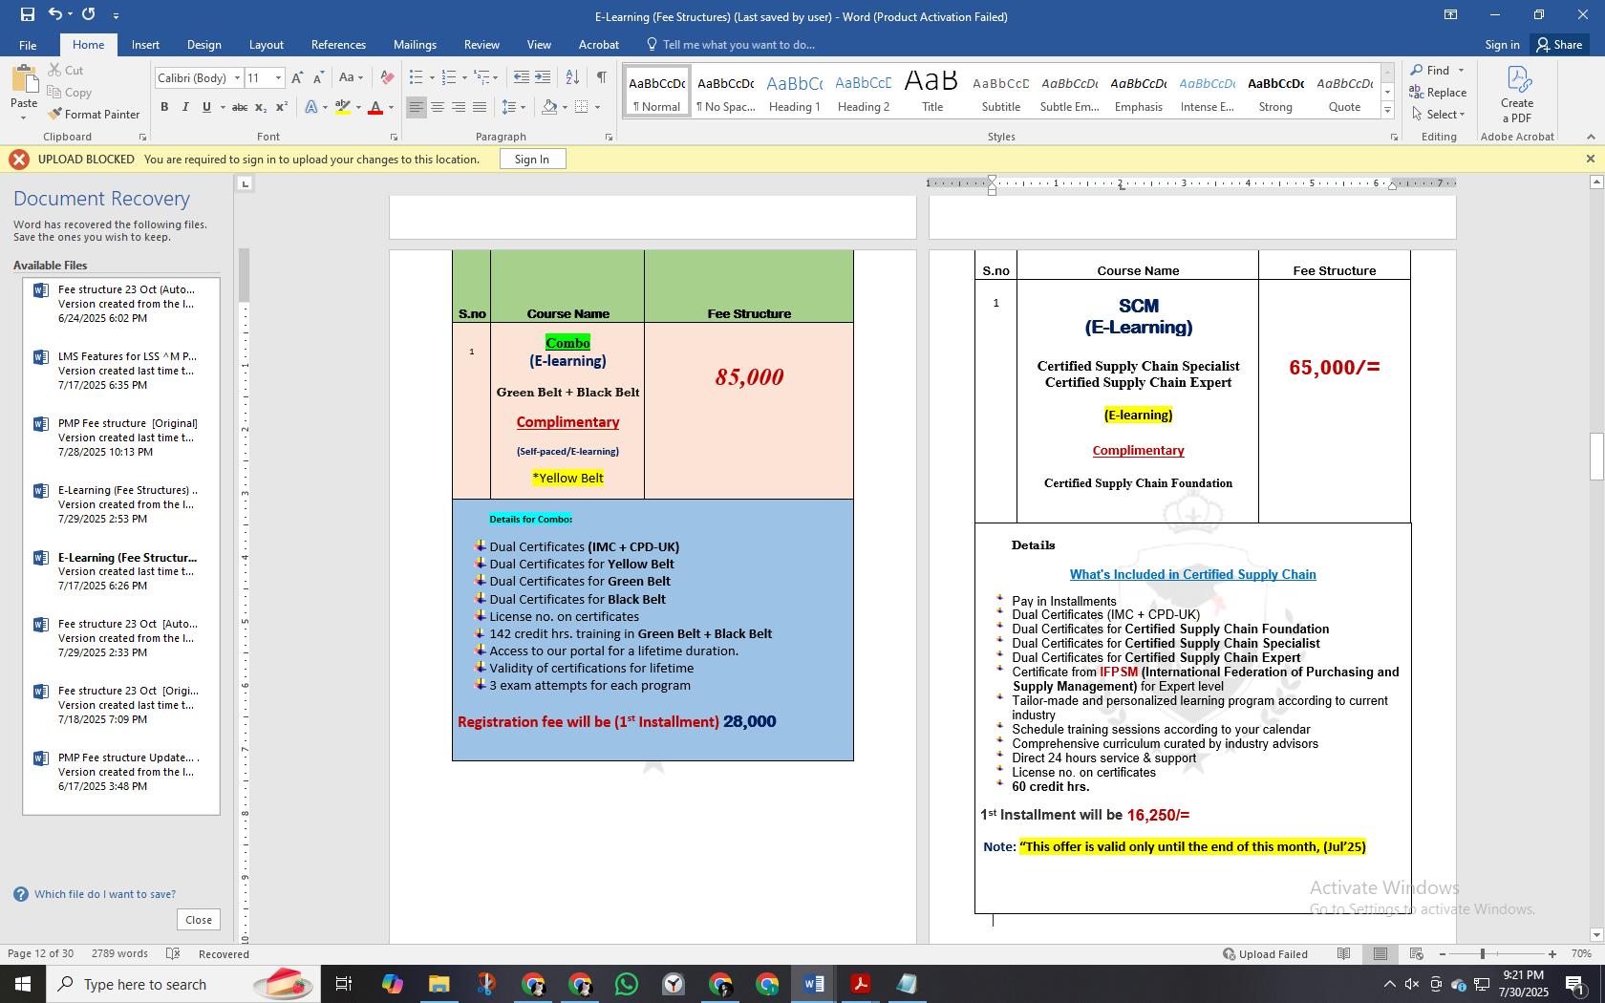The height and width of the screenshot is (1003, 1605).
Task: Open recovered file PMP Fee structure [Original]
Action: (x=121, y=437)
